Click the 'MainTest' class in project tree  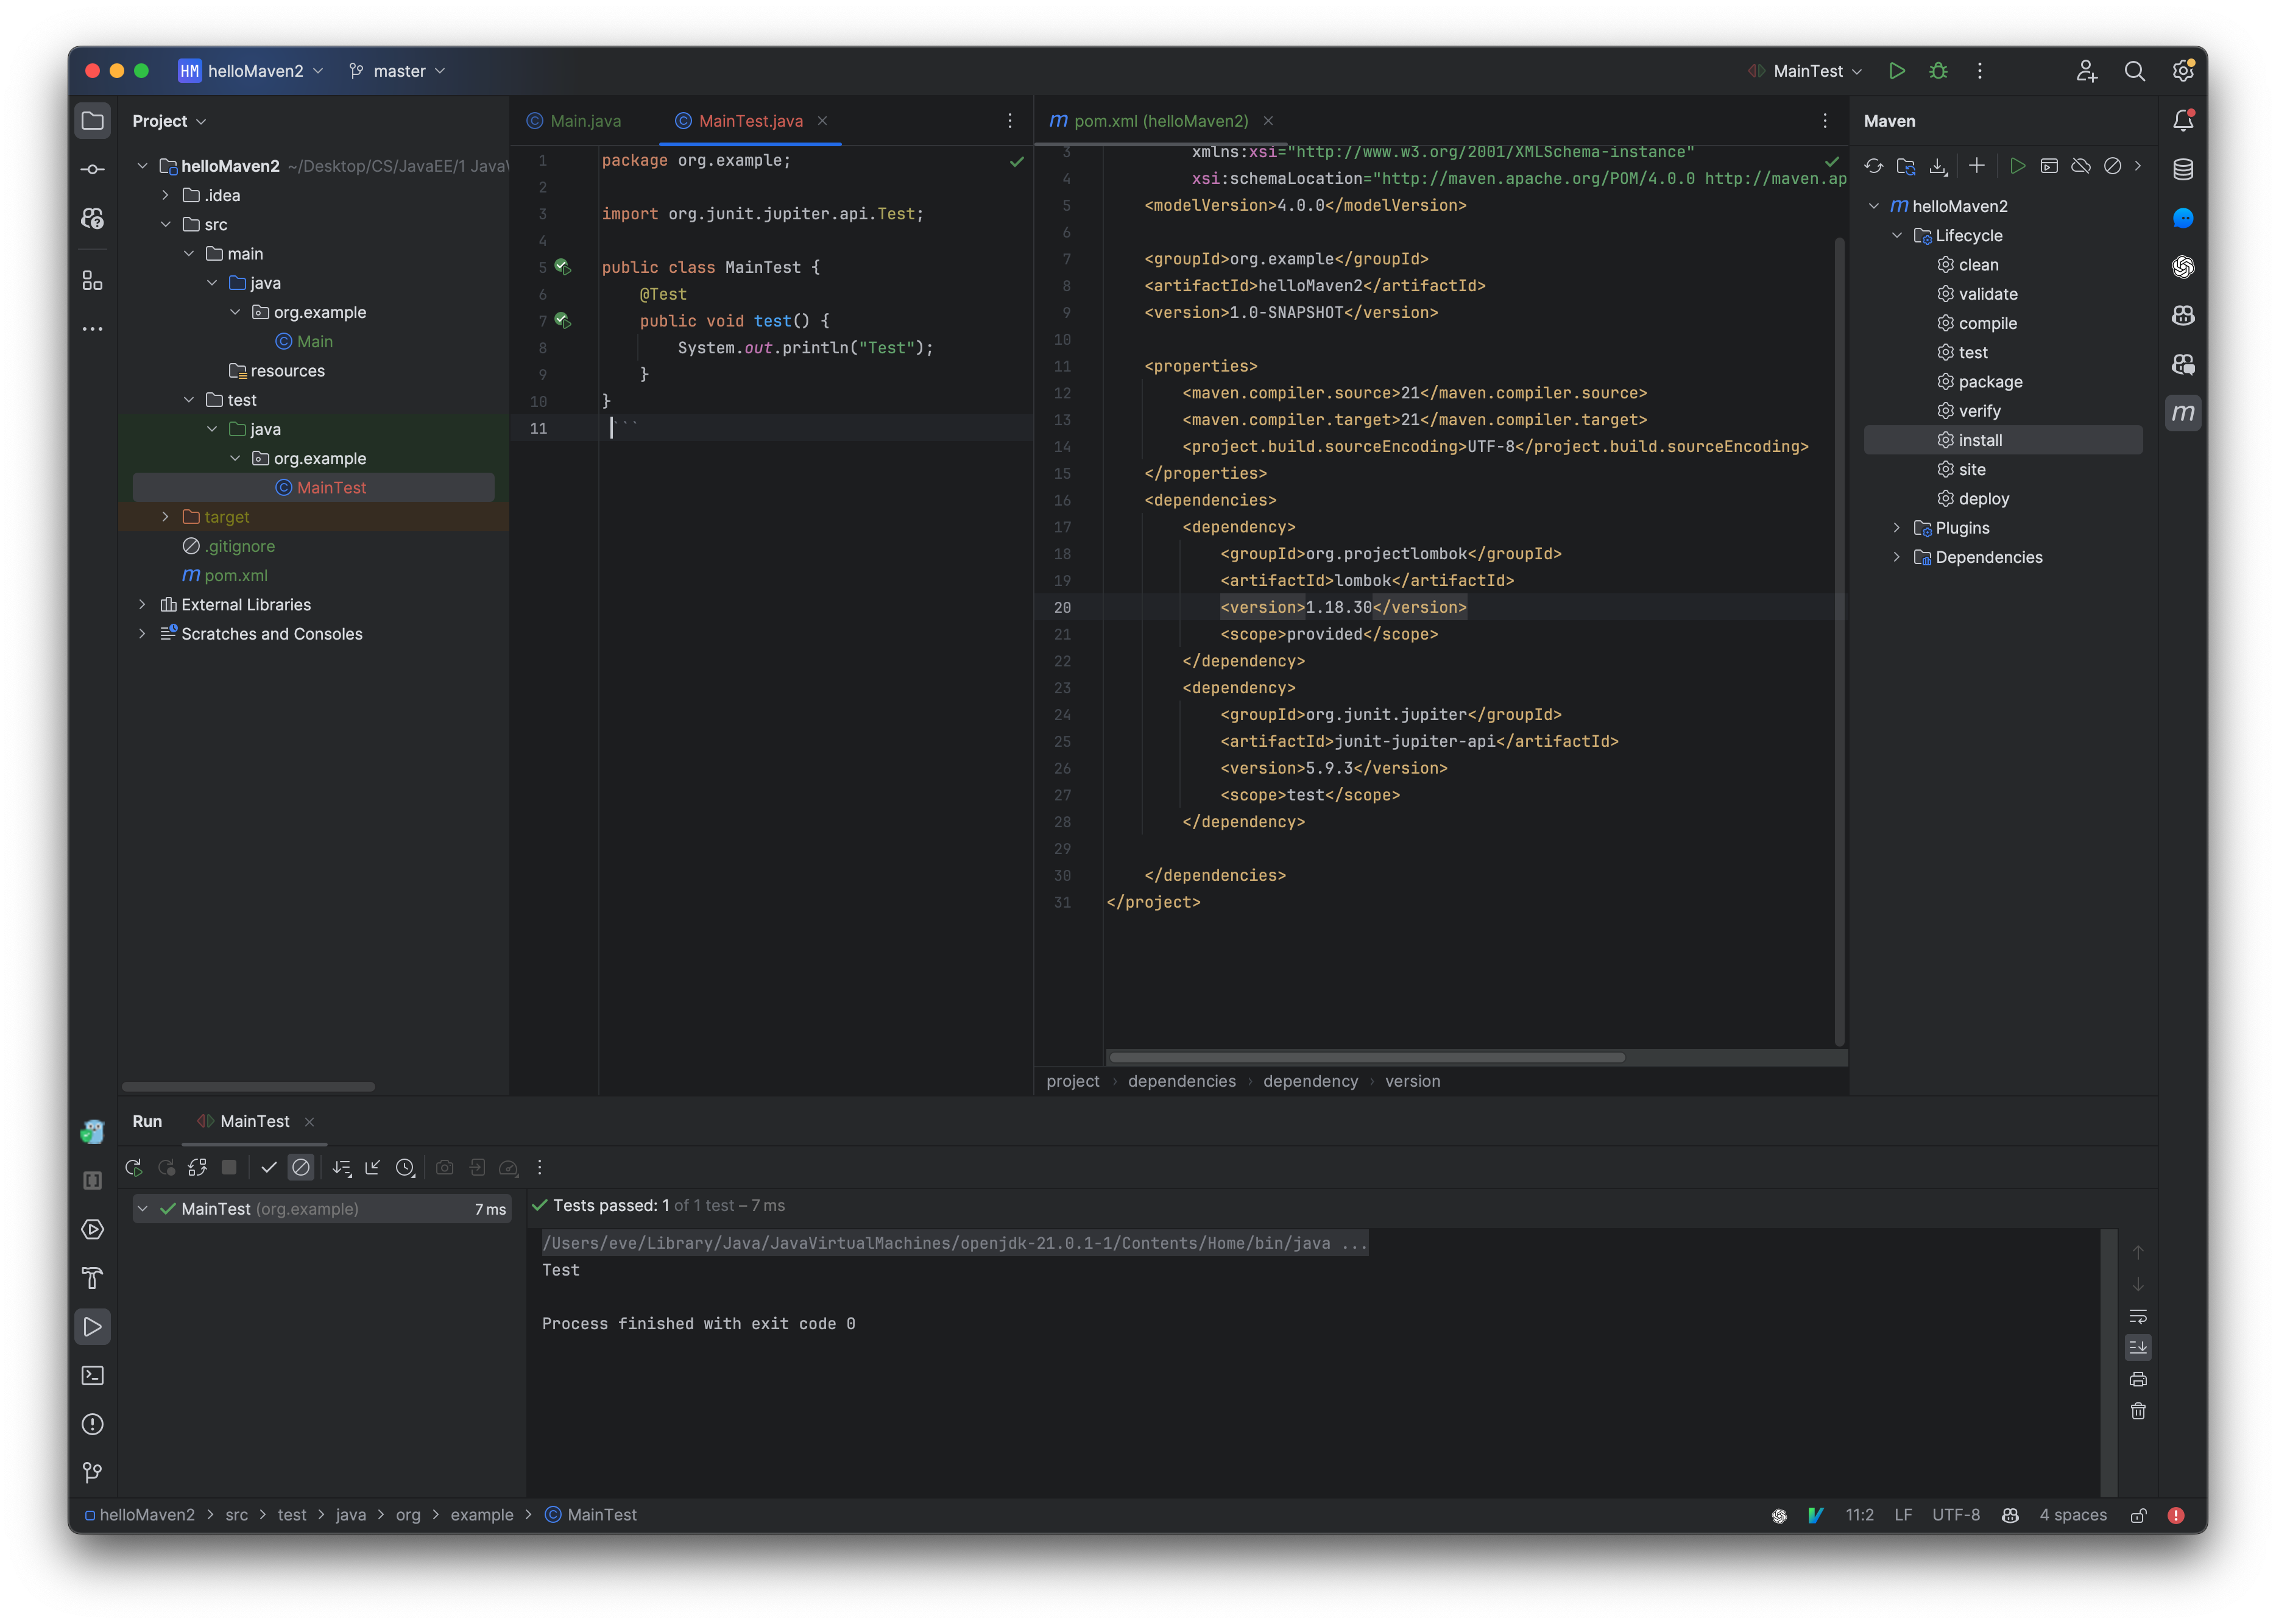click(330, 487)
